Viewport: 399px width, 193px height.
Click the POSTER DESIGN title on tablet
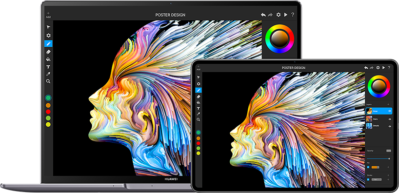[x=294, y=68]
